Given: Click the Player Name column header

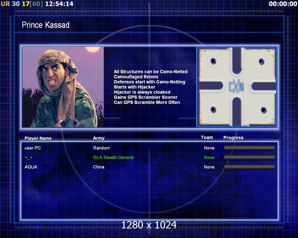Looking at the screenshot, I should [x=38, y=138].
